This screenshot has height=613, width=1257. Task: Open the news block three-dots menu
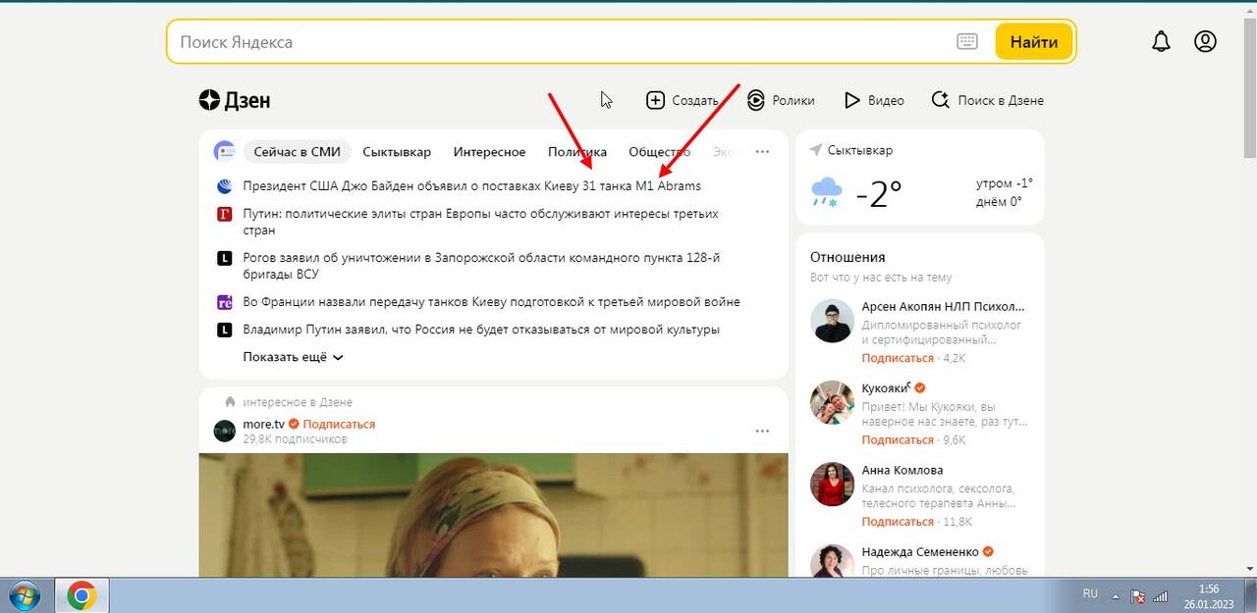coord(762,152)
